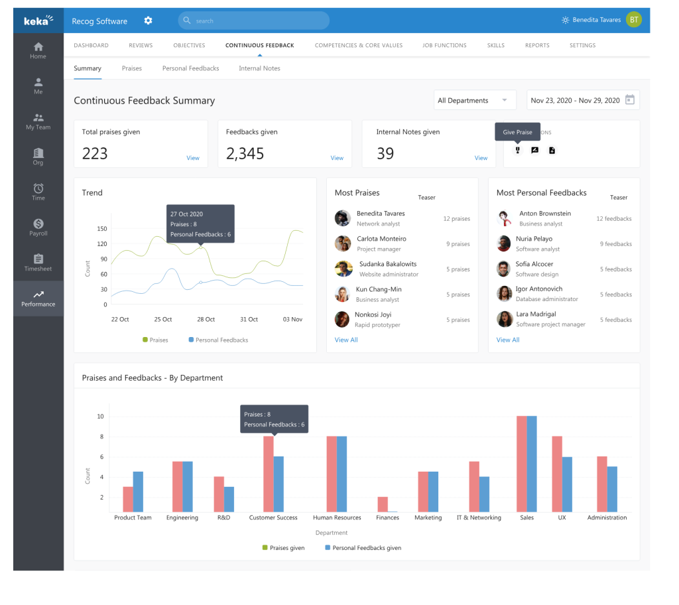This screenshot has width=679, height=605.
Task: Open the Dashboard tab
Action: tap(91, 45)
